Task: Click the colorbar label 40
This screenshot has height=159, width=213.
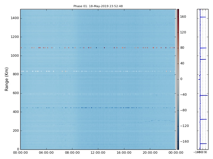Action: tap(182, 63)
